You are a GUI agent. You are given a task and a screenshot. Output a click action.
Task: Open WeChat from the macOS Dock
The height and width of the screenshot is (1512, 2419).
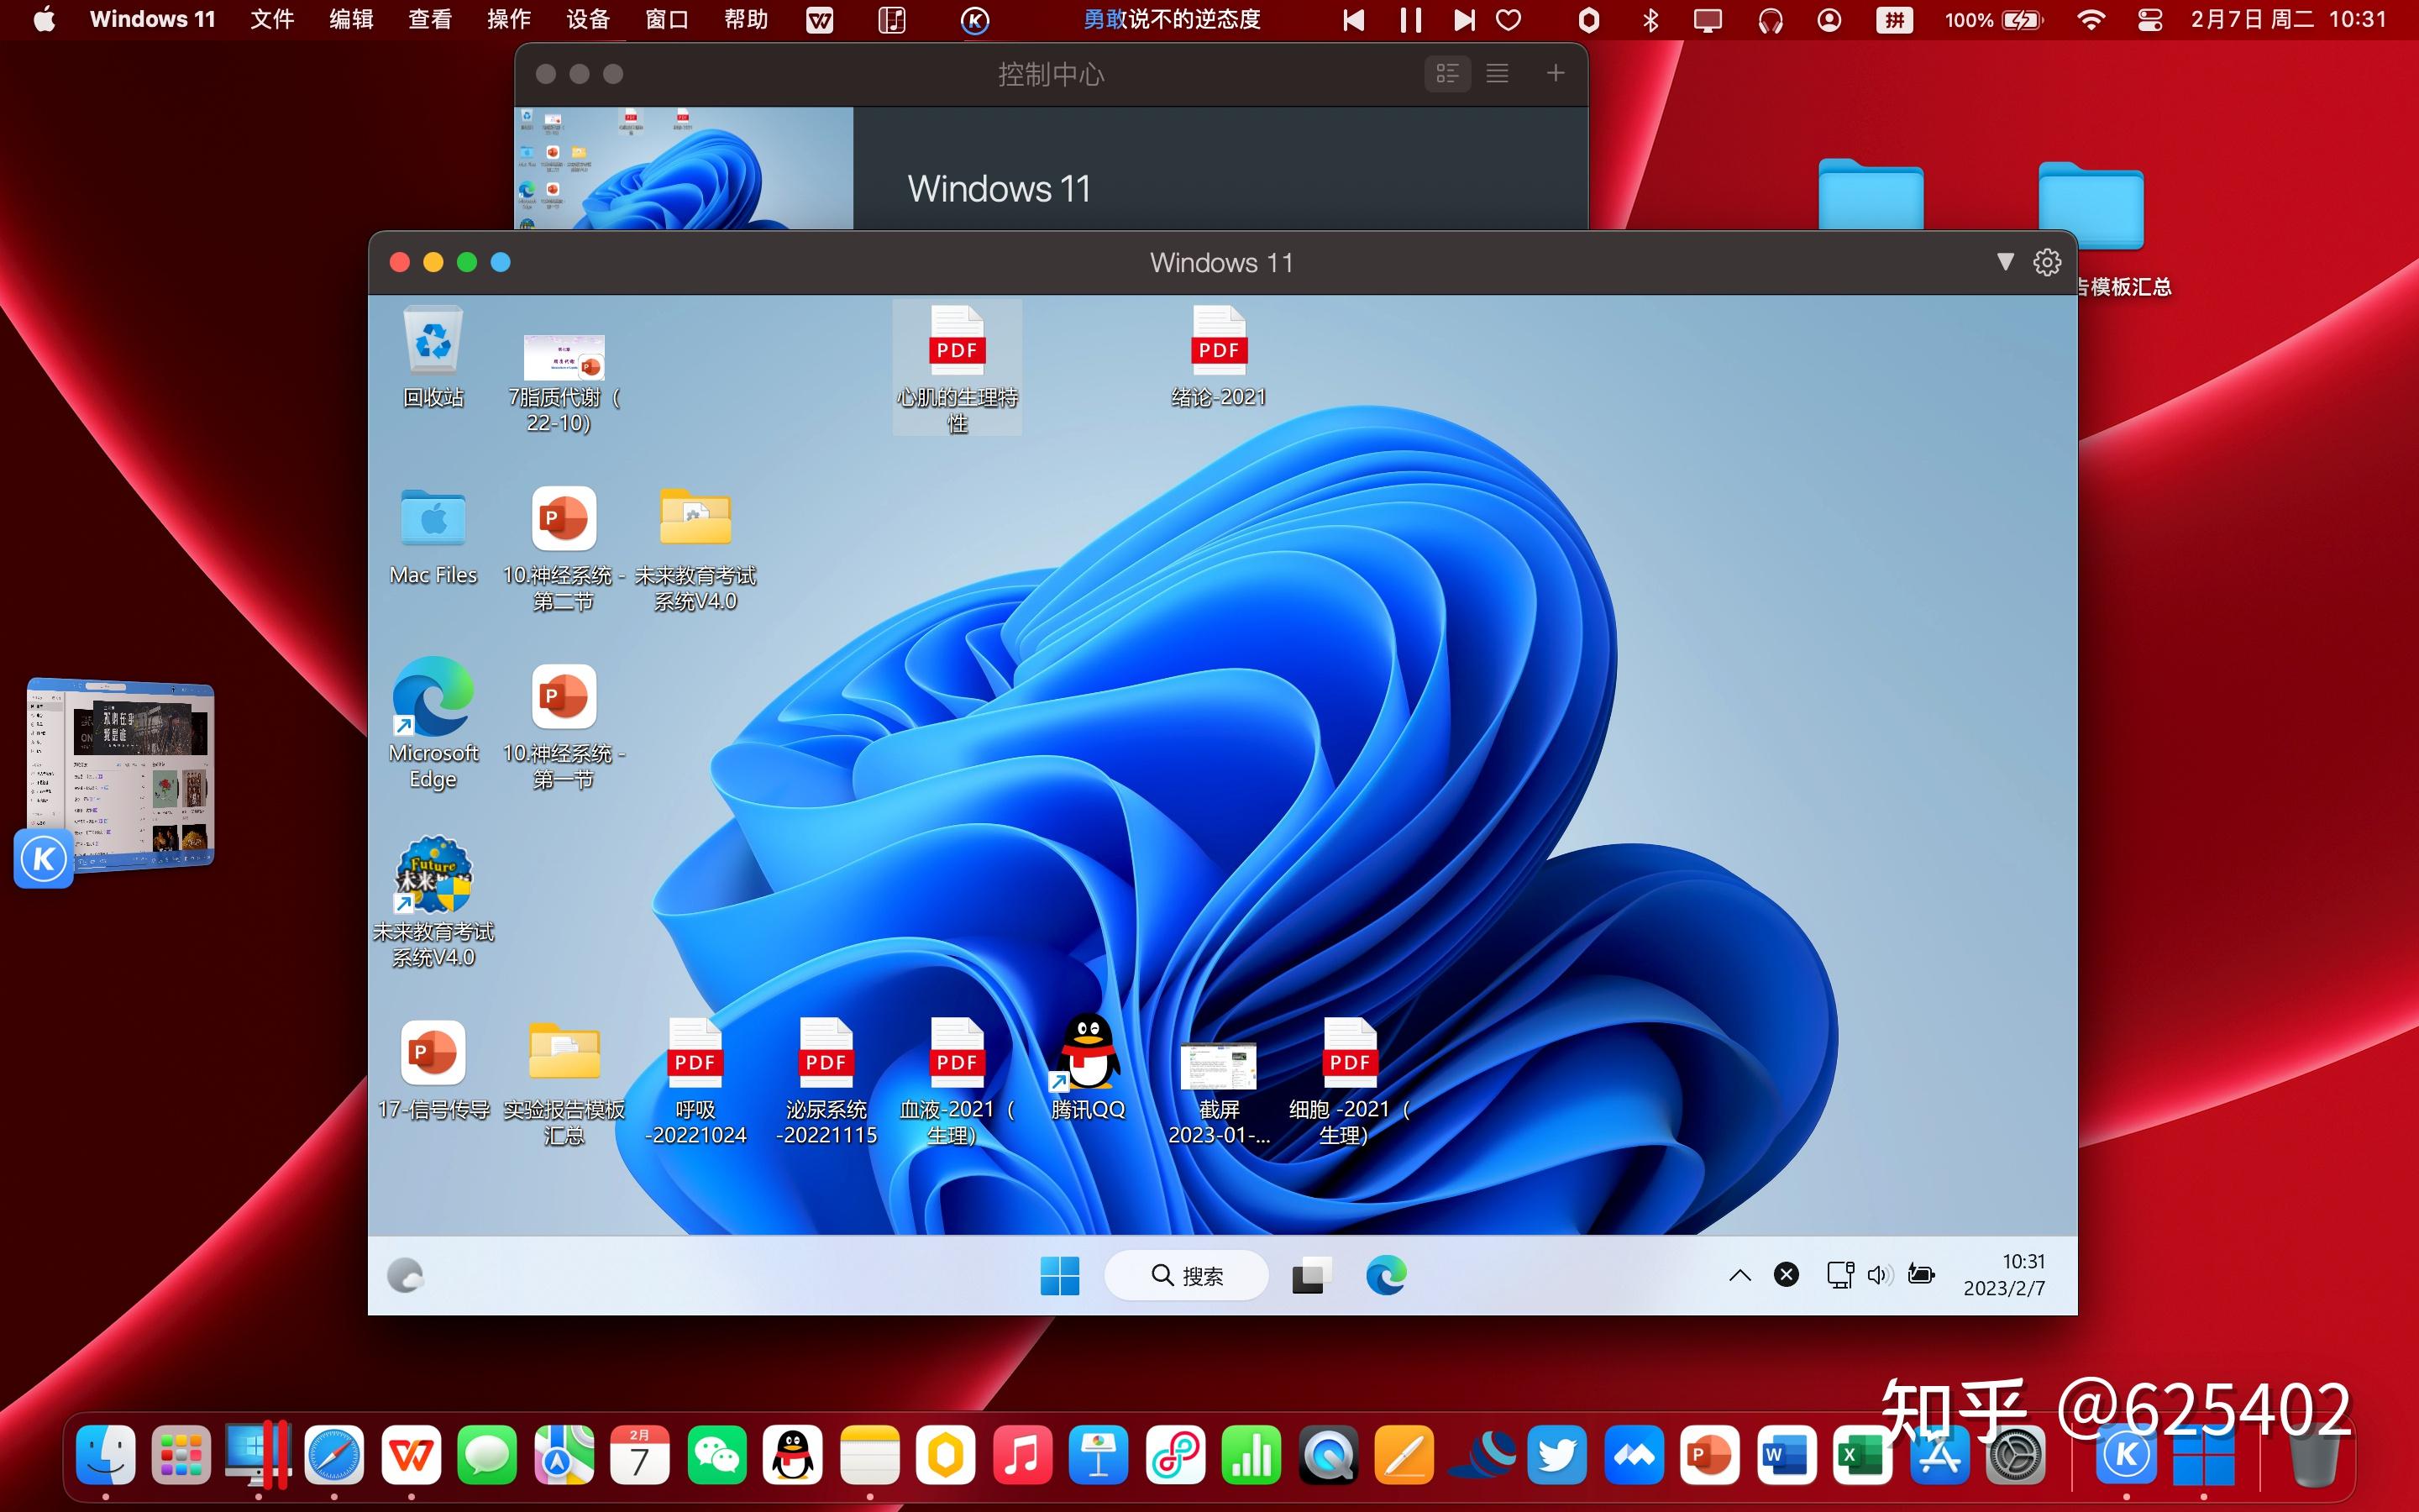click(x=717, y=1455)
